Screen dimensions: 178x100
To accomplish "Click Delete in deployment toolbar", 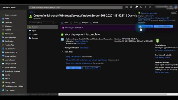I will click(x=65, y=23).
